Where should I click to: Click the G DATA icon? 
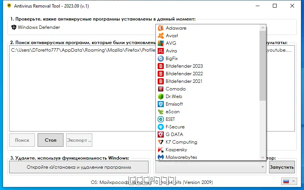point(160,135)
